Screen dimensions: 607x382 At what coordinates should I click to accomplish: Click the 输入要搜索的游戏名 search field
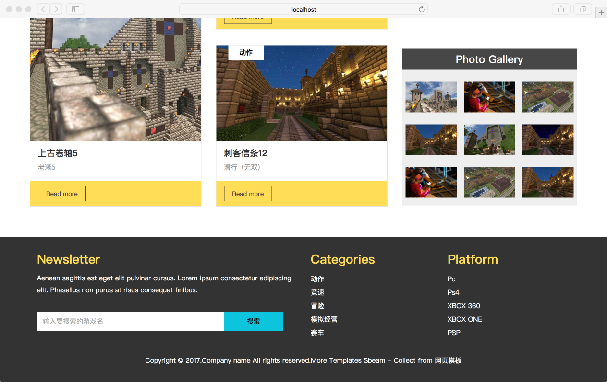click(x=130, y=321)
